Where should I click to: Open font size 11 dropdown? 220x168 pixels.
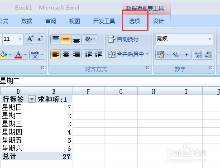click(x=20, y=39)
